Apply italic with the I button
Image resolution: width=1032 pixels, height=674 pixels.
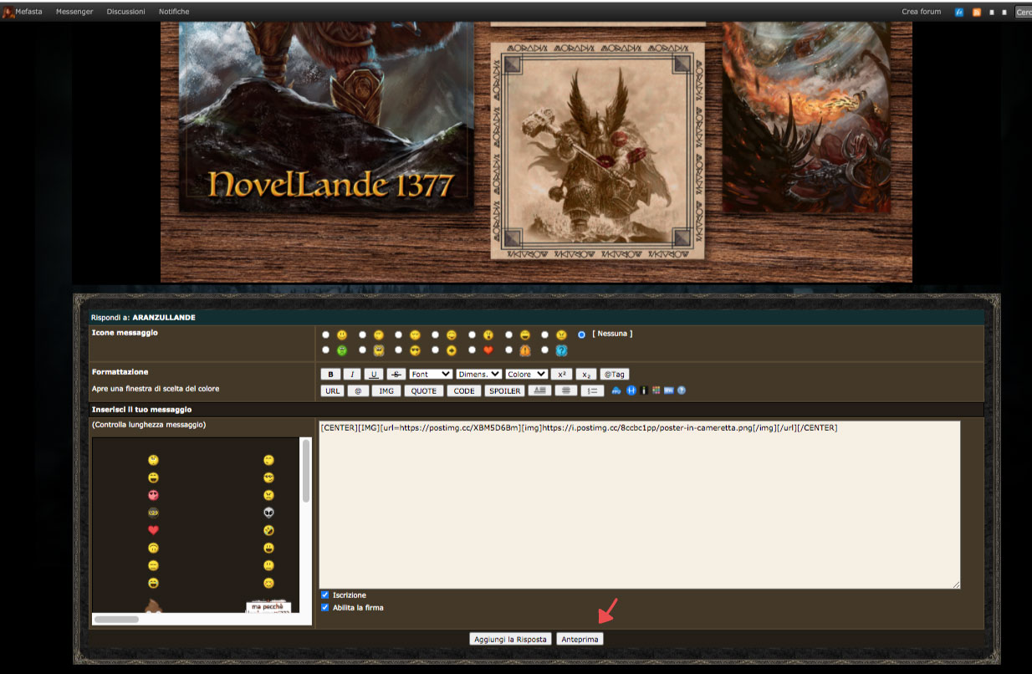[x=352, y=375]
